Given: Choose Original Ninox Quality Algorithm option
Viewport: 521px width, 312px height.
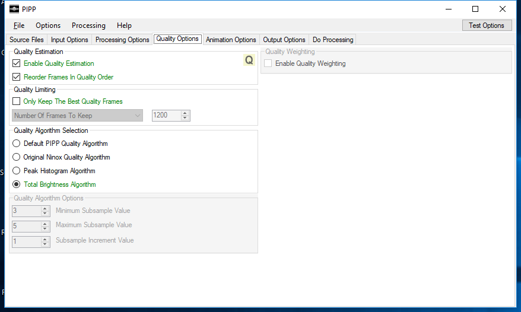Looking at the screenshot, I should 16,157.
